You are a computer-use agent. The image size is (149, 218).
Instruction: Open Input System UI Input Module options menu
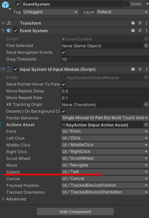[147, 69]
